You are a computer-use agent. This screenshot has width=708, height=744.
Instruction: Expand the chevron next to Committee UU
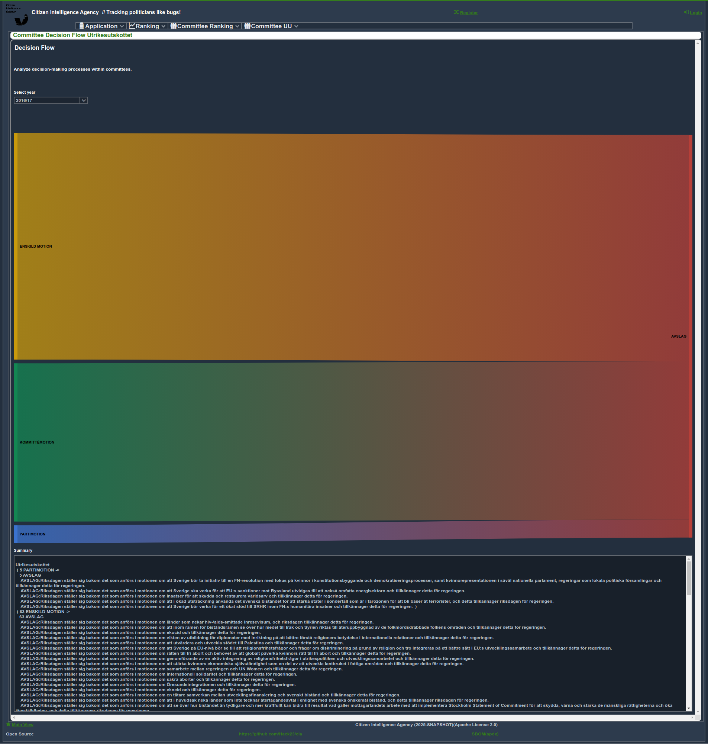(x=296, y=26)
